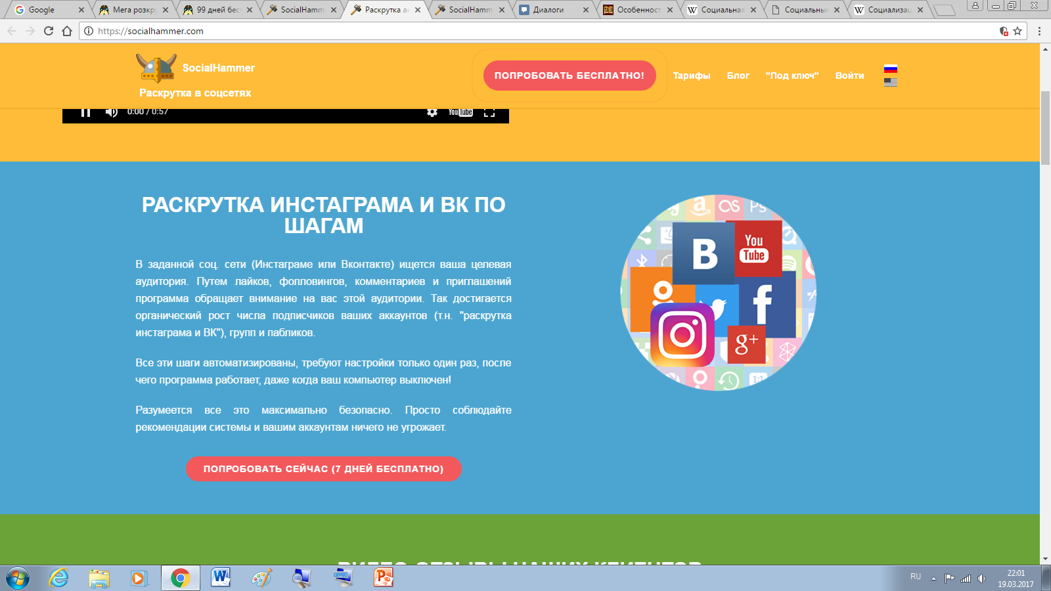Open Windows Media Player from taskbar

[139, 578]
